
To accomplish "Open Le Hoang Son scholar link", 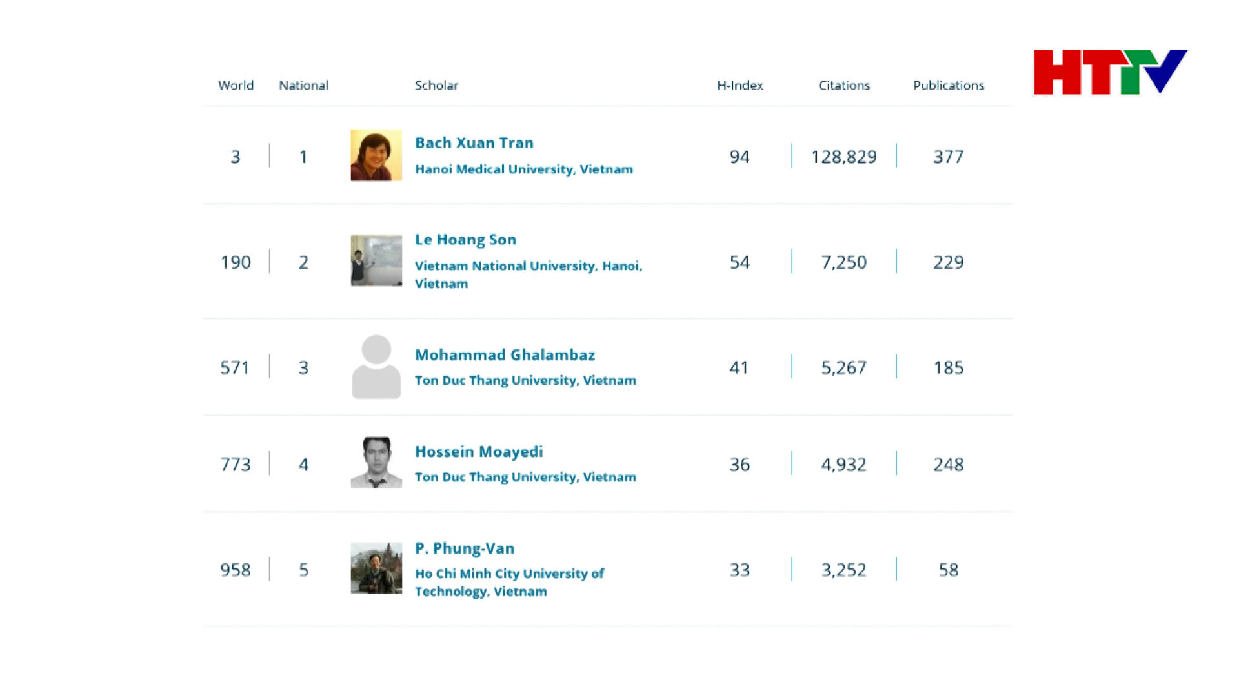I will [x=465, y=240].
